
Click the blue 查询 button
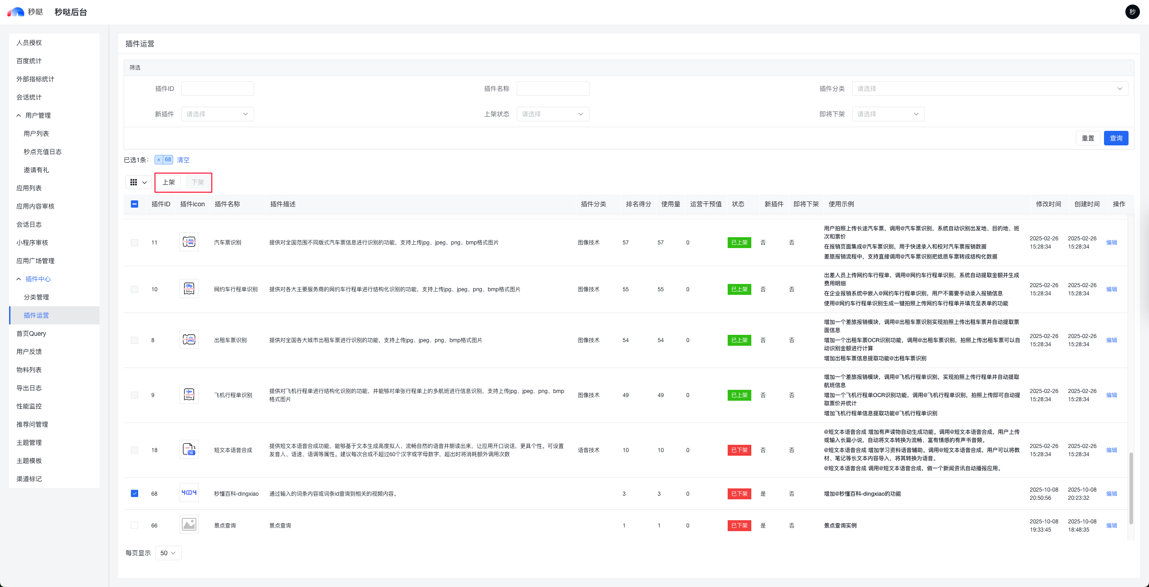(x=1115, y=138)
